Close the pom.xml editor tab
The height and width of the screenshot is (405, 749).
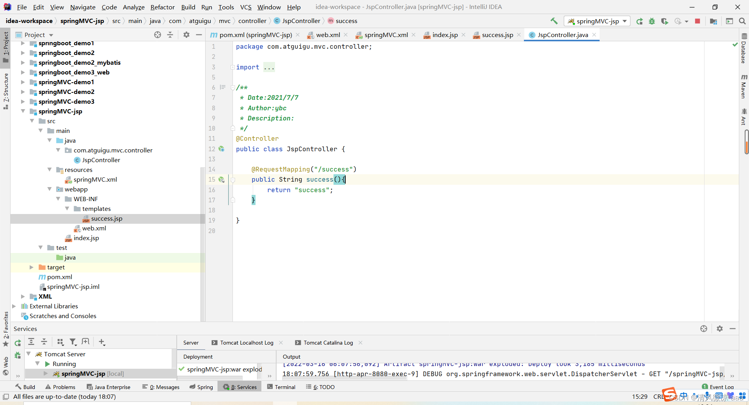click(x=298, y=35)
